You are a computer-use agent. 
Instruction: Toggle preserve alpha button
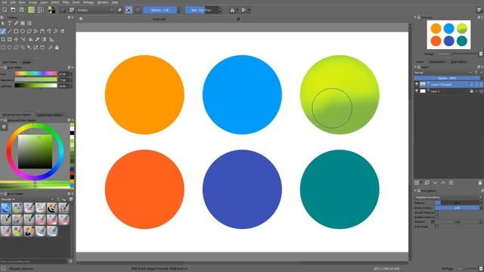click(129, 10)
